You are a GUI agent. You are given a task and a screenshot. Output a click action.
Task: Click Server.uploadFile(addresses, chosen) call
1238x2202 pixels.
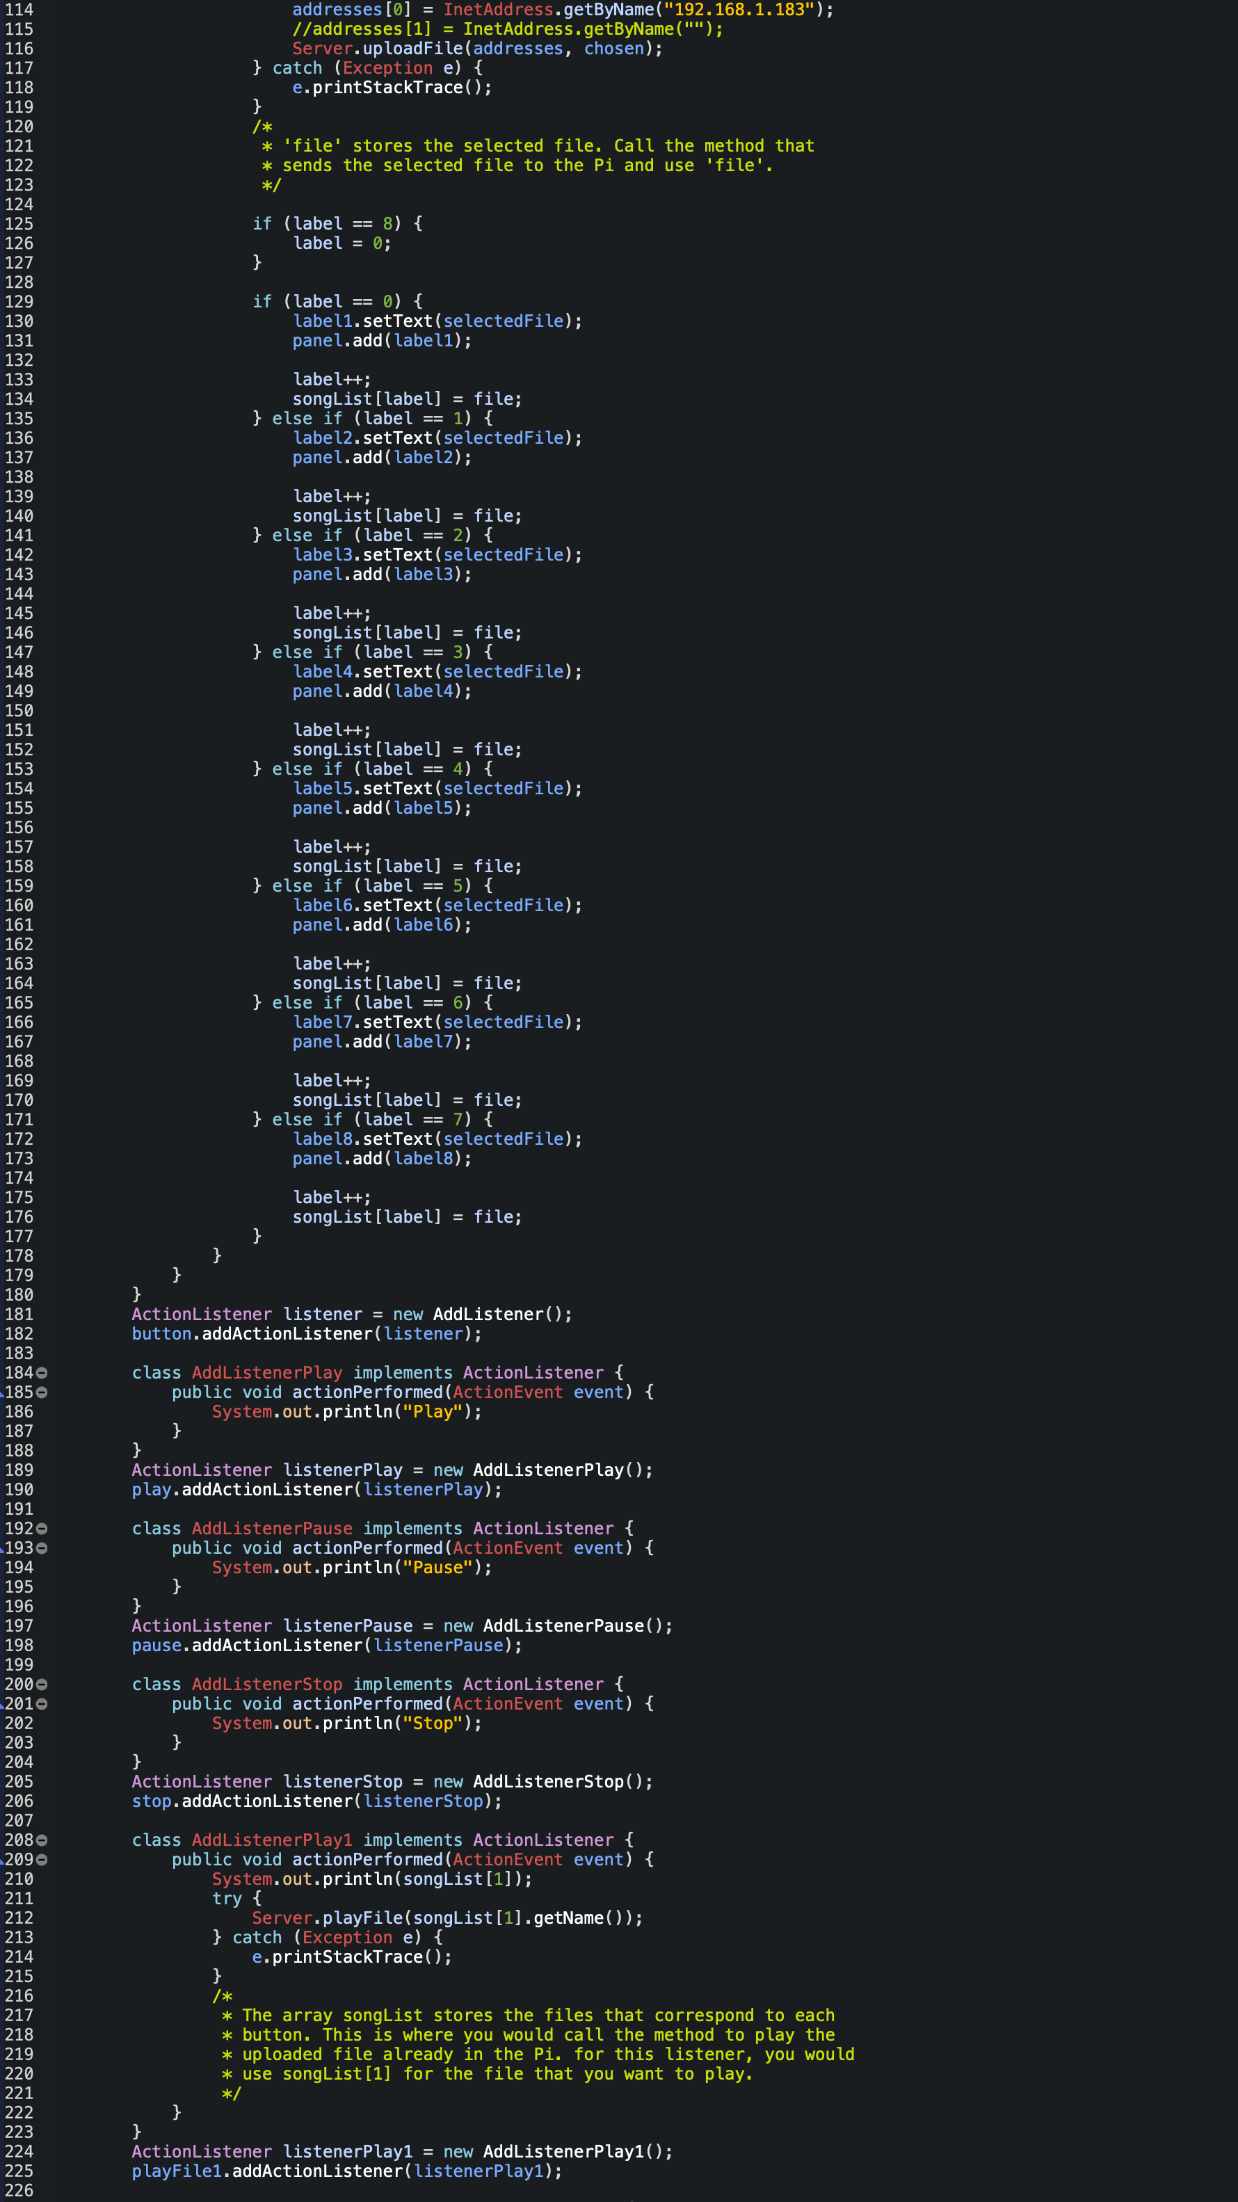[478, 49]
